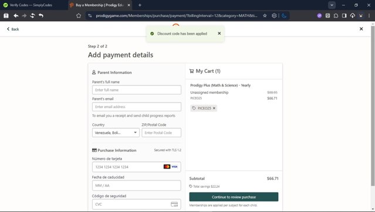Select the Buy a Membership Prodigy tab
This screenshot has height=212, width=375.
(x=99, y=5)
